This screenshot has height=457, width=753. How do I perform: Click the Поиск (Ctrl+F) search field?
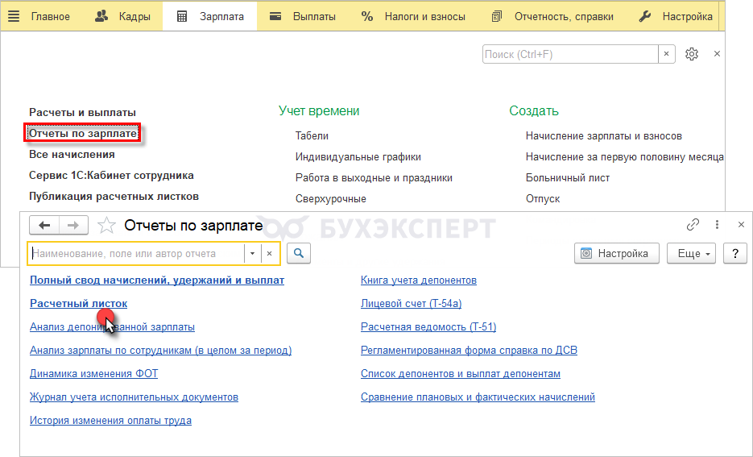570,54
